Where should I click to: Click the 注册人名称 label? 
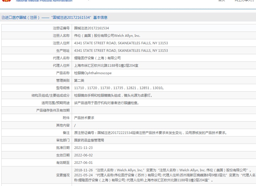point(61,36)
